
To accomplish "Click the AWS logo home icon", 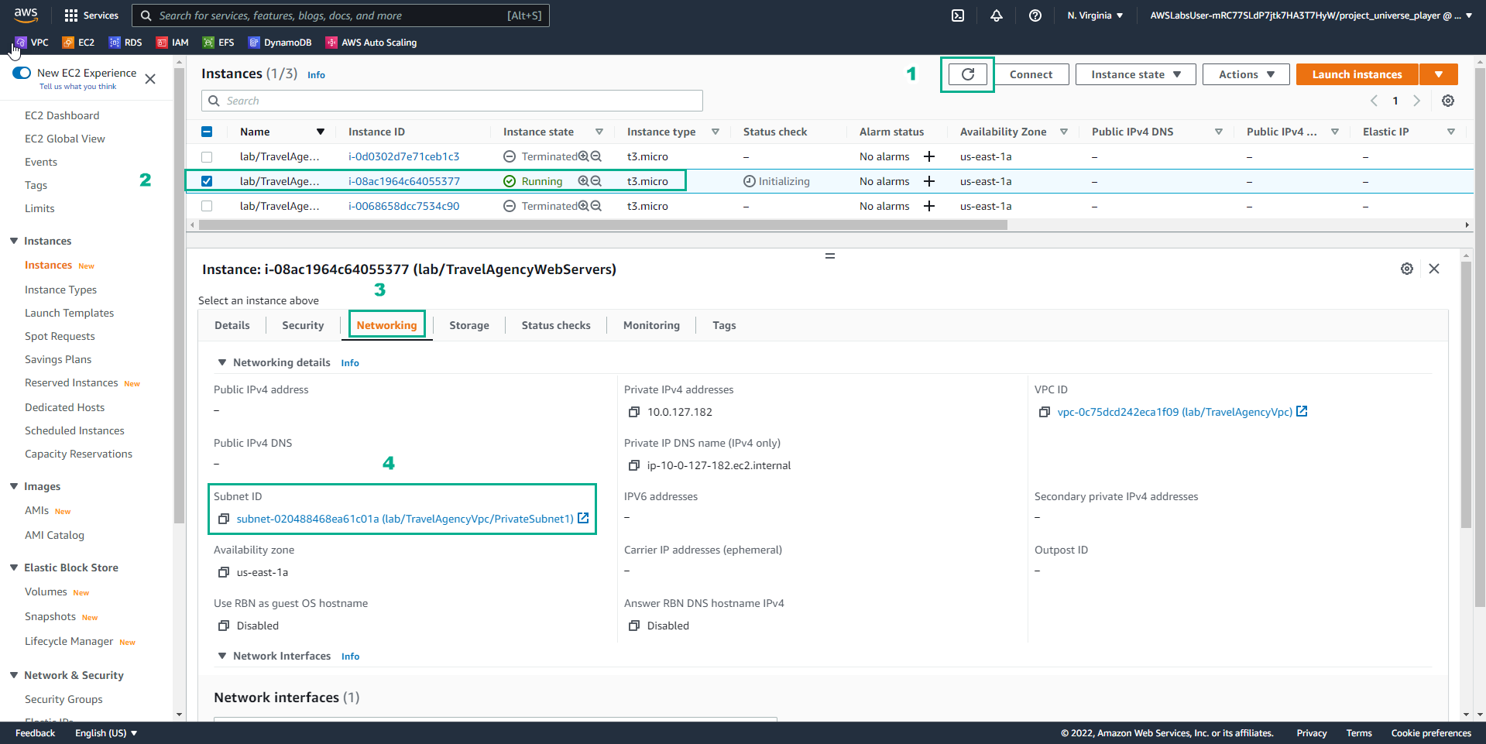I will (26, 15).
